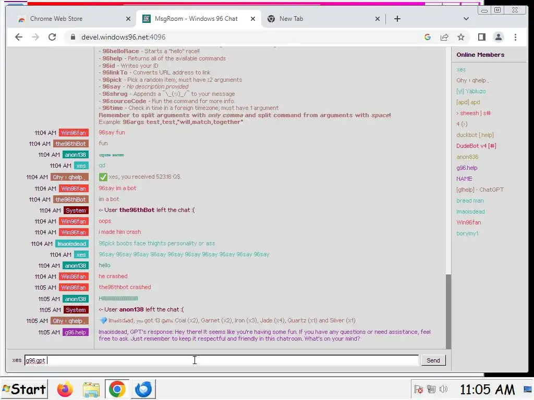534x400 pixels.
Task: Select member Imaoisdead in member list
Action: (x=470, y=211)
